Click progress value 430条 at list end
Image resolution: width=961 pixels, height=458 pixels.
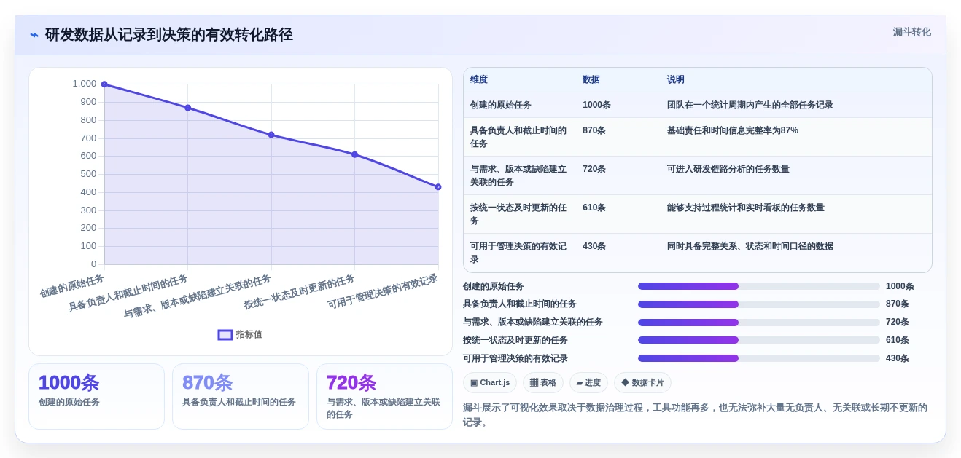point(898,358)
